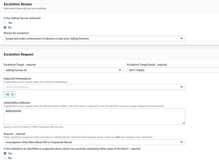Click the ASINs/Offers Affected text area
This screenshot has height=161, width=219.
[x=94, y=116]
